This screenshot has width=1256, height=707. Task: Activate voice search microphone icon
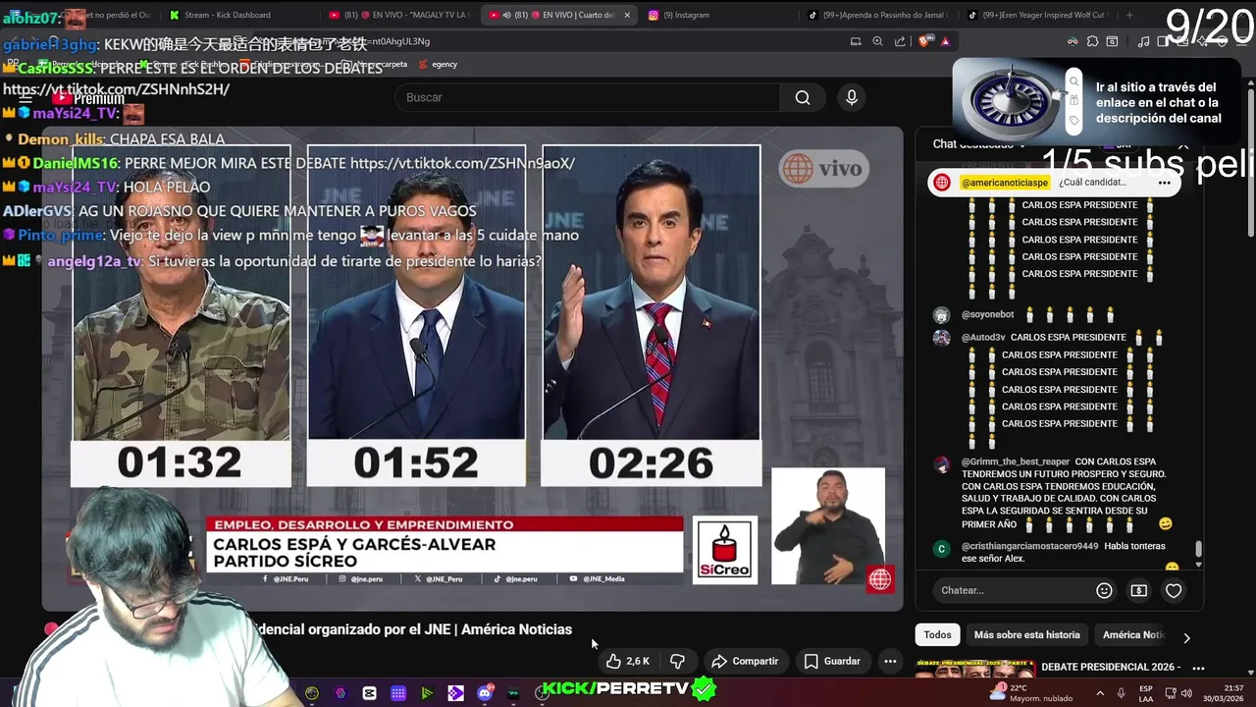(851, 97)
